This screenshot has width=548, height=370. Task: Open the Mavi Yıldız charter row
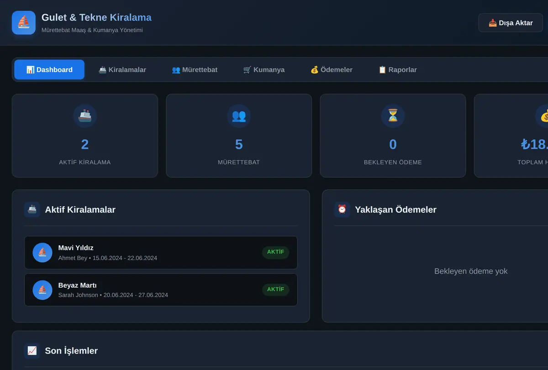coord(161,252)
